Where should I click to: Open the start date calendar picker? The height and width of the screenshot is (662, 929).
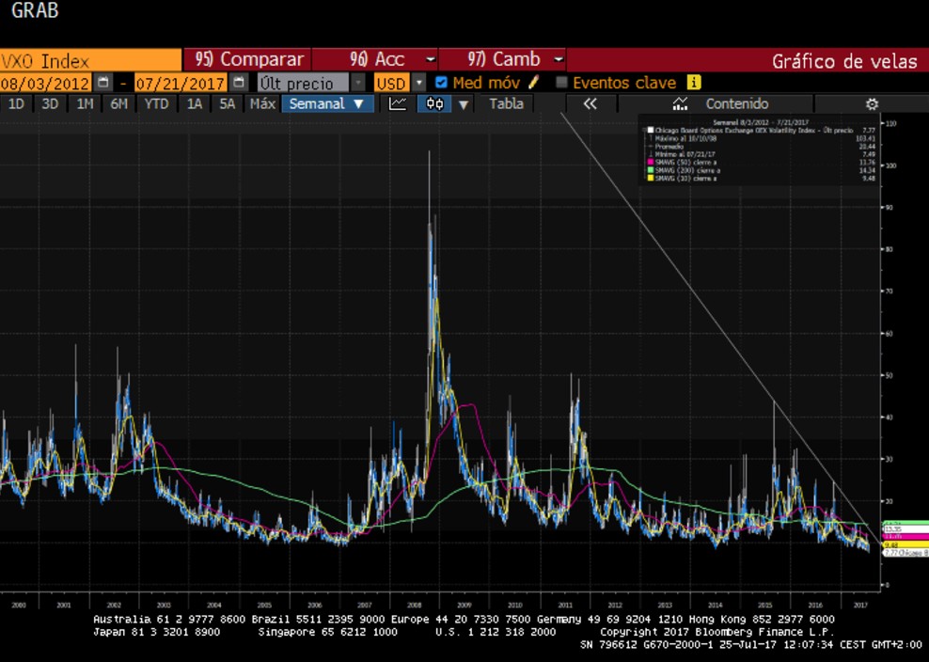pyautogui.click(x=103, y=83)
